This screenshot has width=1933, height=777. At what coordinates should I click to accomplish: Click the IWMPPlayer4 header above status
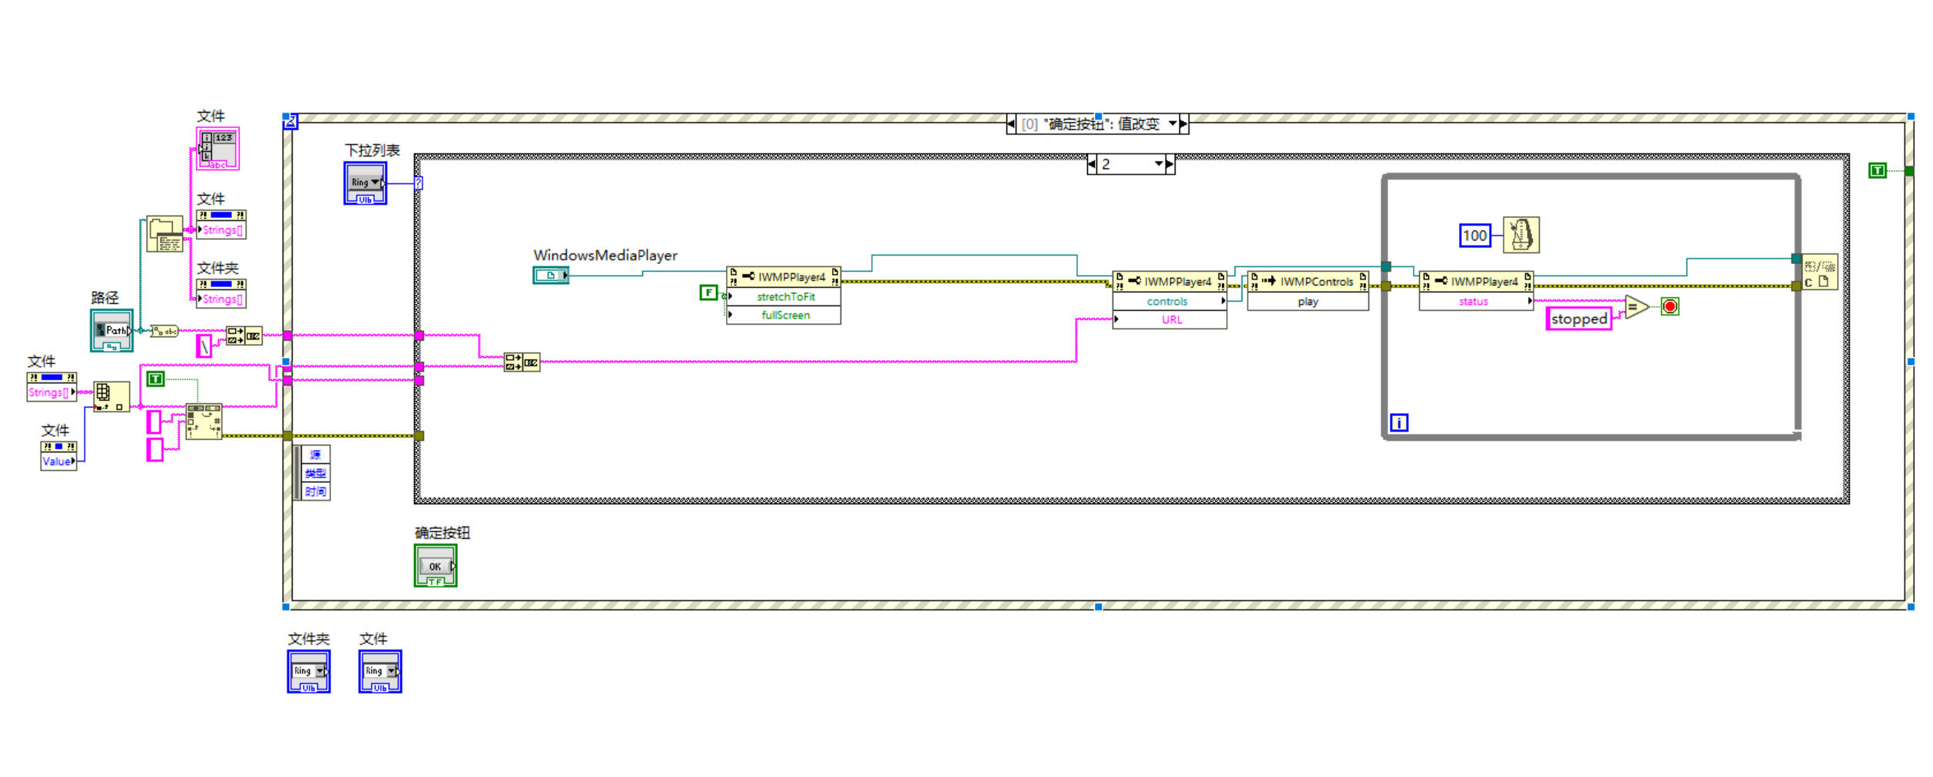tap(1476, 282)
